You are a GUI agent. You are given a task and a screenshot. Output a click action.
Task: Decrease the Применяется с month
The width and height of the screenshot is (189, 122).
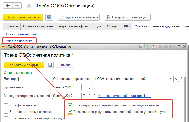[x=89, y=89]
